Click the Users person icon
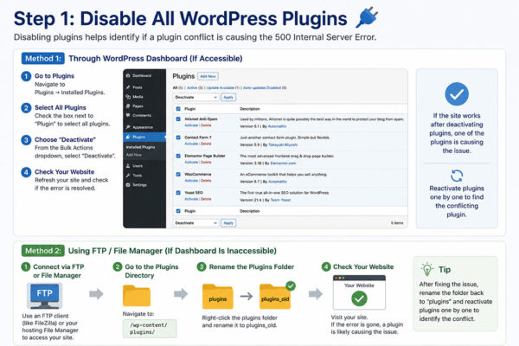 [x=128, y=165]
